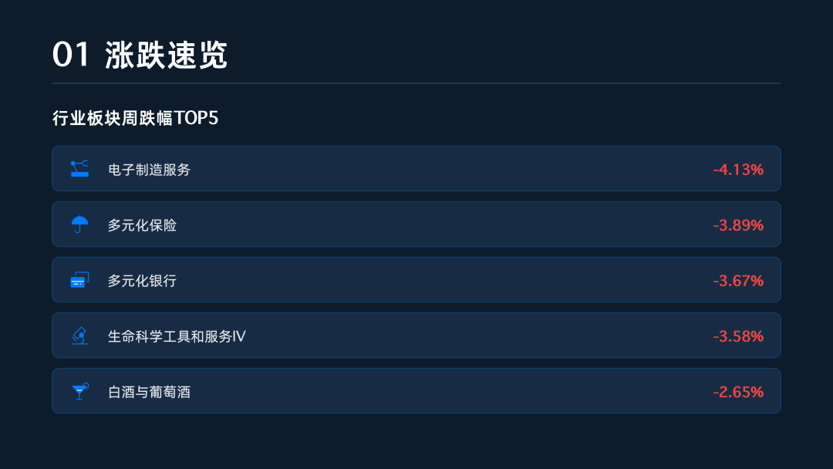Select the cocktail glass icon
The image size is (833, 469).
(x=79, y=391)
